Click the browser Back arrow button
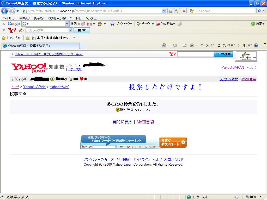The image size is (267, 200). (5, 11)
